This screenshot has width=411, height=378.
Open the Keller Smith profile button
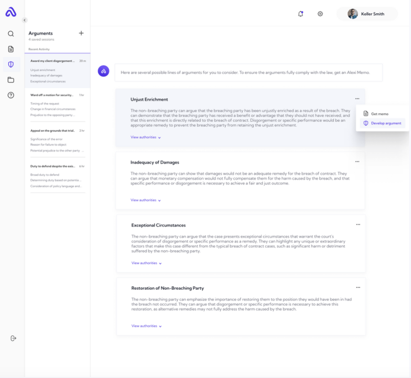(367, 14)
